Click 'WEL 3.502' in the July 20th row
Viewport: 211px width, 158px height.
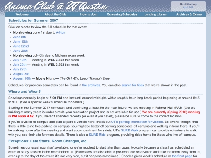click(x=56, y=65)
